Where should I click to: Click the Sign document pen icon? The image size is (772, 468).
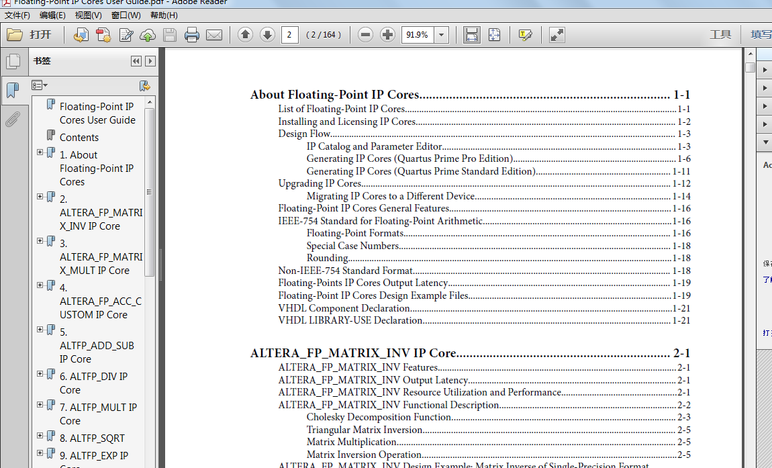tap(126, 34)
